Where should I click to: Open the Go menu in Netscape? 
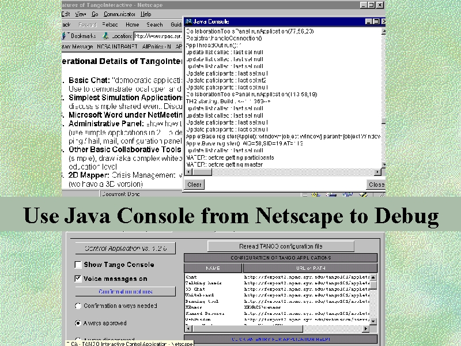click(95, 14)
